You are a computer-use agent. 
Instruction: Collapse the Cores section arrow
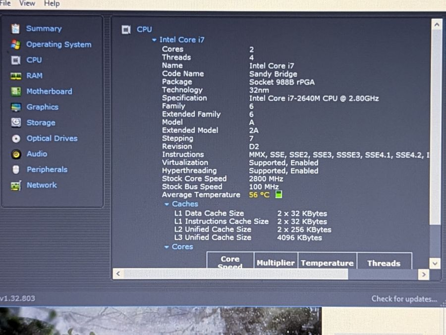pyautogui.click(x=167, y=247)
